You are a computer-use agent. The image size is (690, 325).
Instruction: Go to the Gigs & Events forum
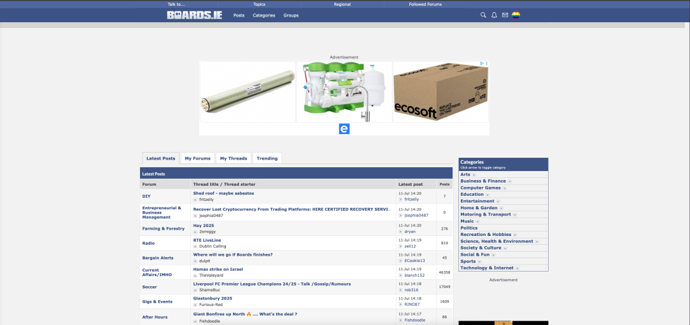(x=157, y=301)
